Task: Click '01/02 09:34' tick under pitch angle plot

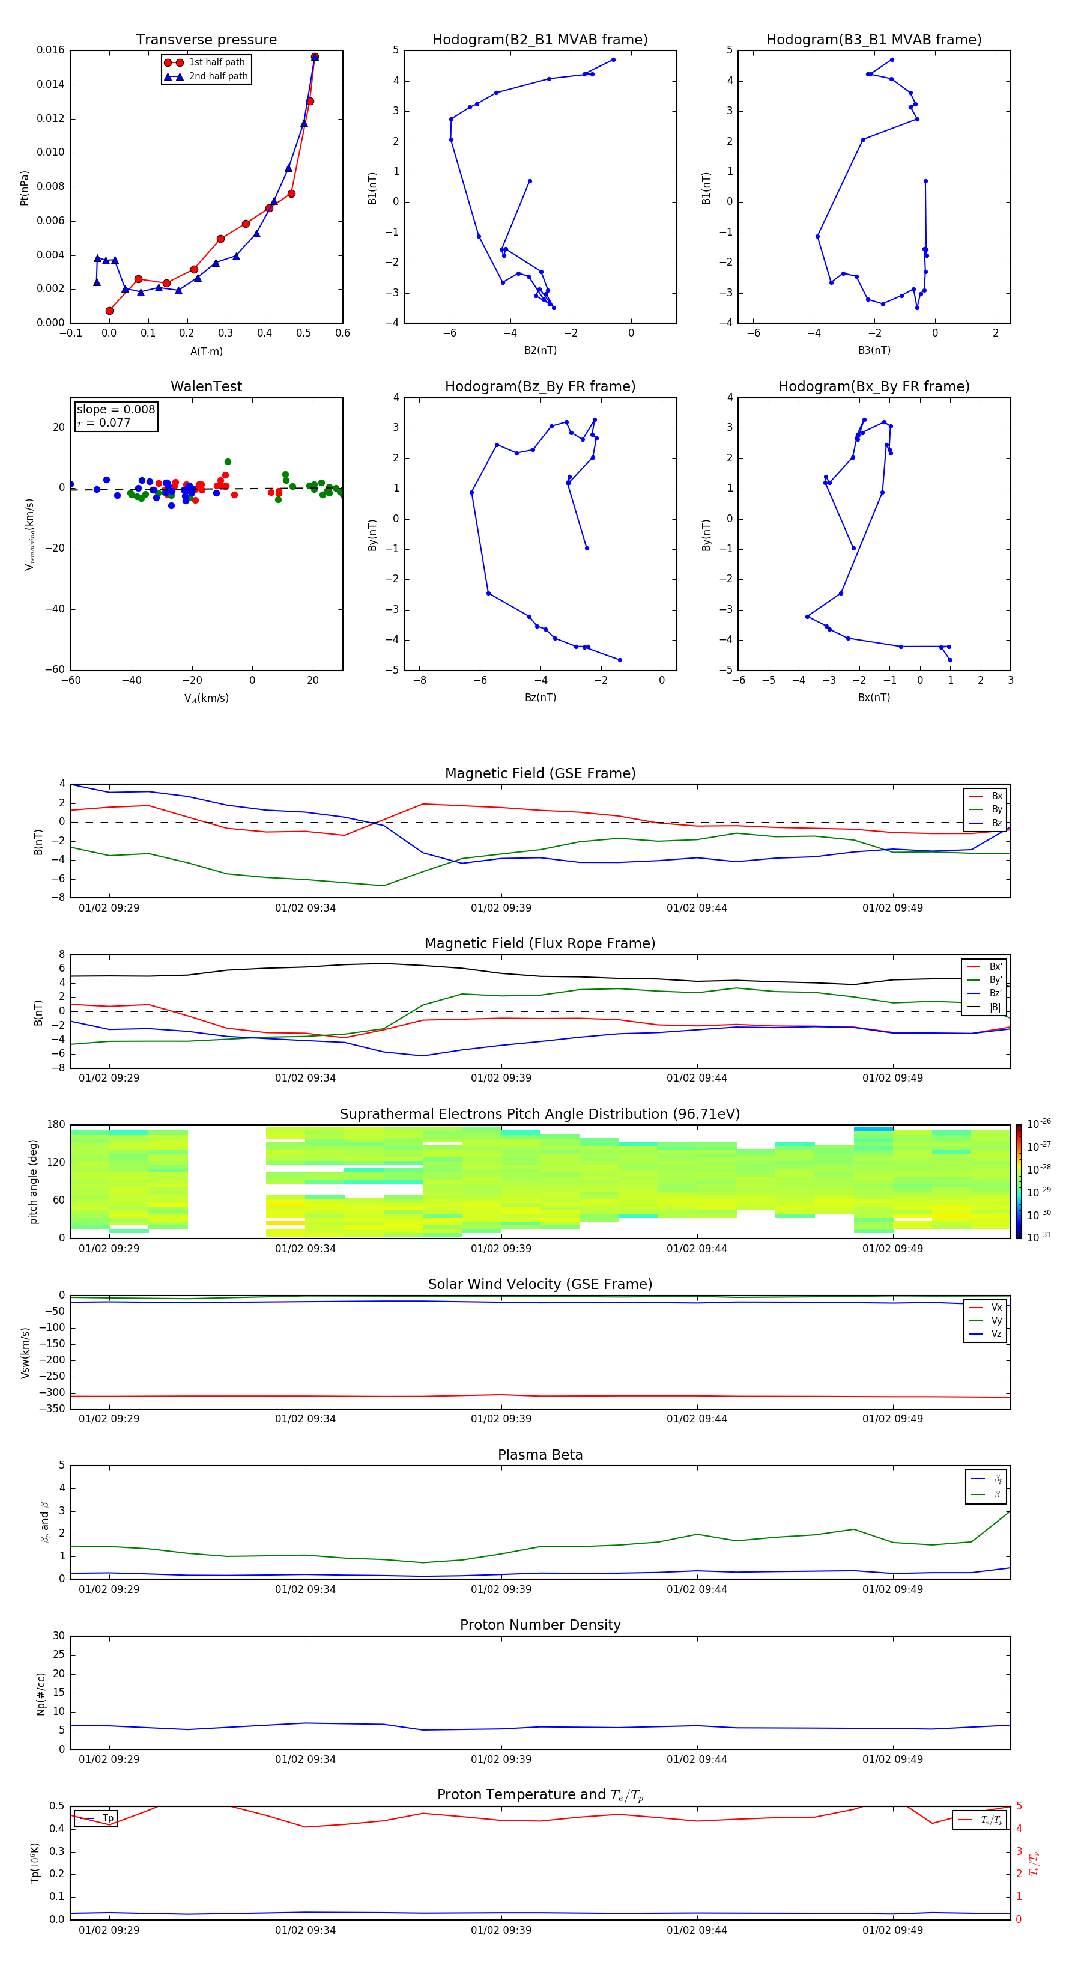Action: point(306,1249)
